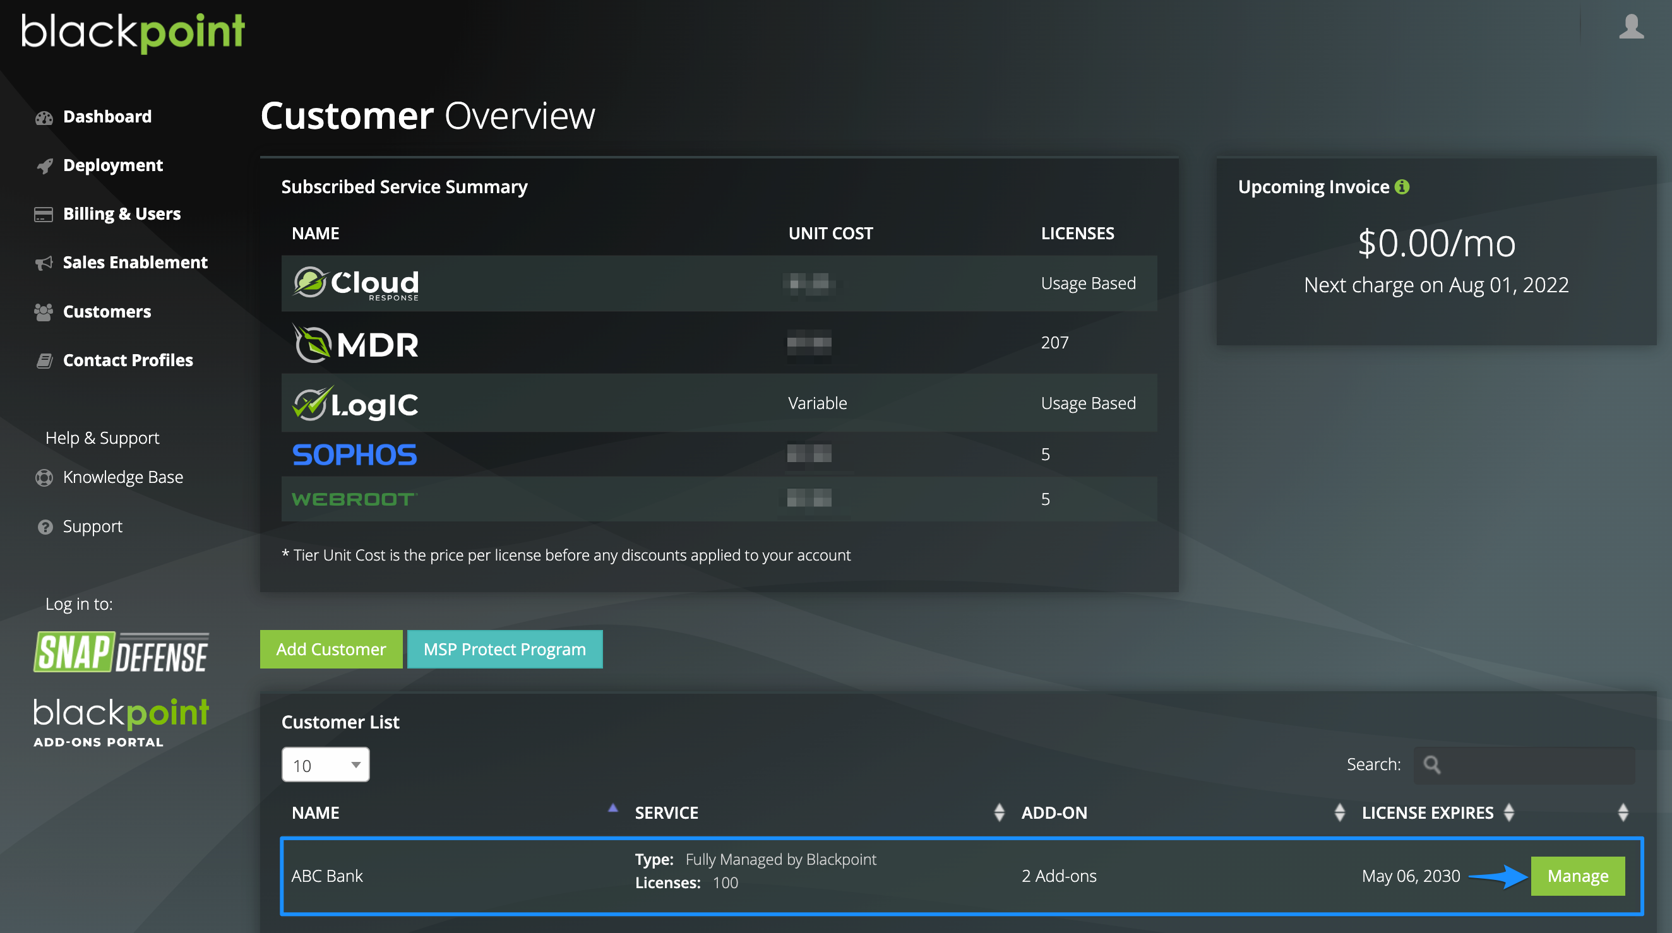Click the Sales Enablement megaphone icon

pos(44,263)
